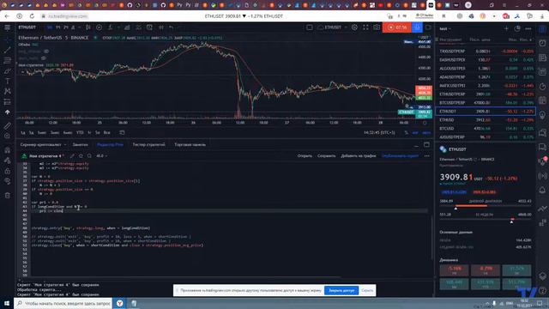
Task: Stop the red screen recording button
Action: coord(396,27)
